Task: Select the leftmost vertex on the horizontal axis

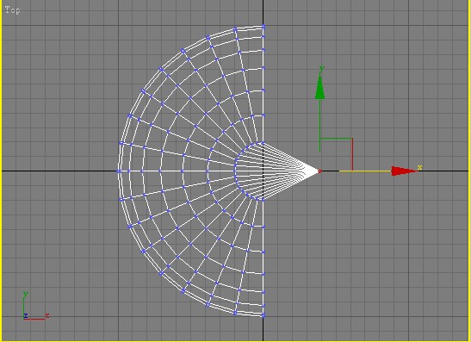Action: pyautogui.click(x=118, y=171)
